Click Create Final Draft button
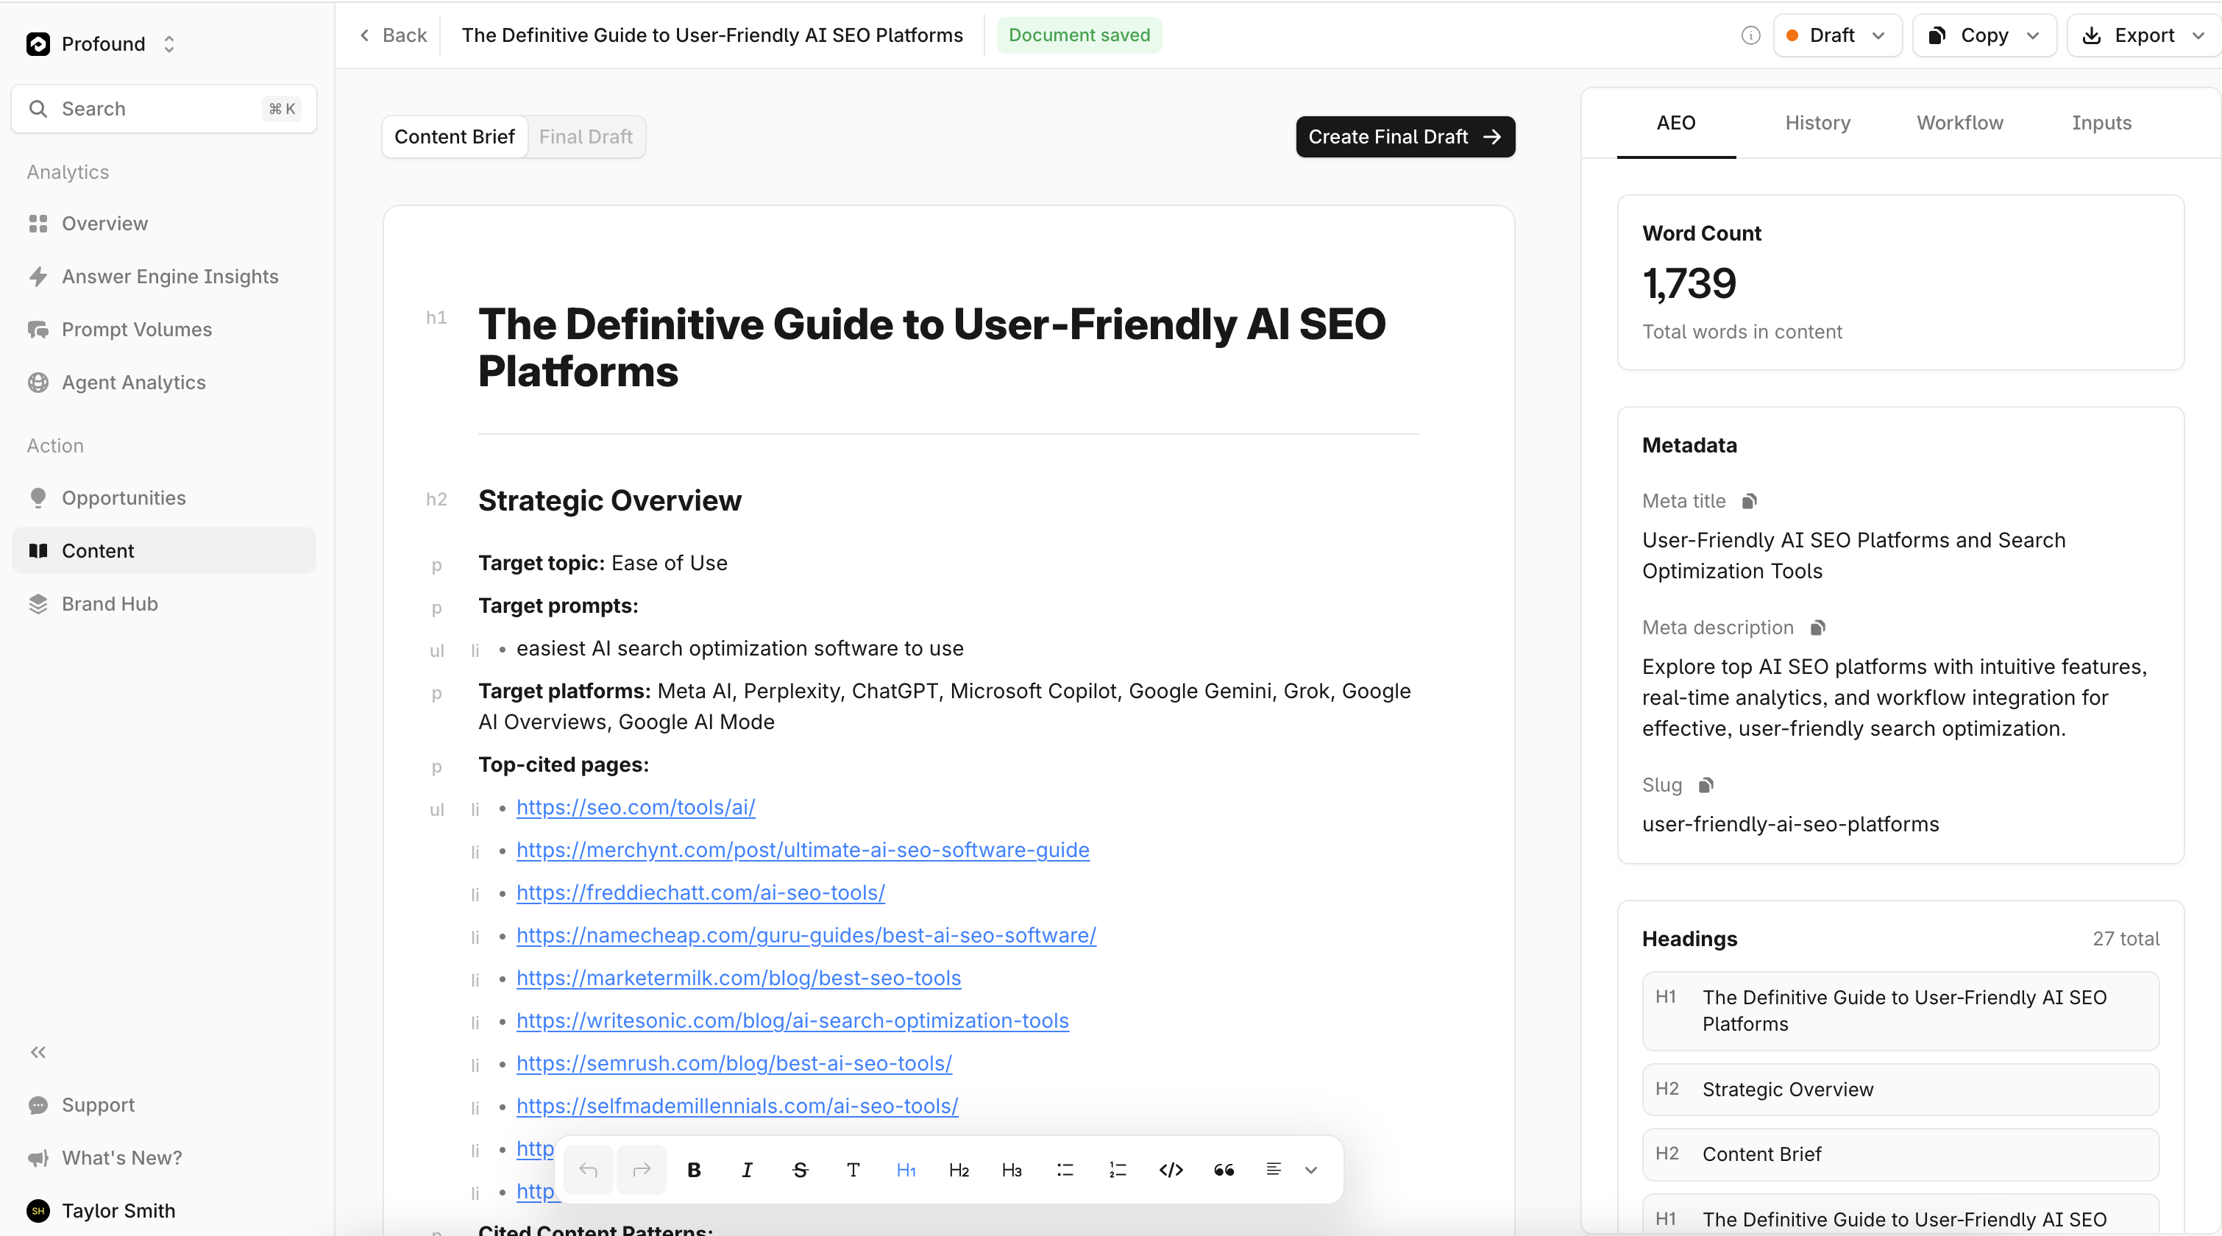This screenshot has height=1236, width=2222. pos(1405,136)
